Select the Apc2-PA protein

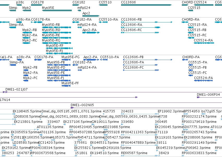click(91, 60)
